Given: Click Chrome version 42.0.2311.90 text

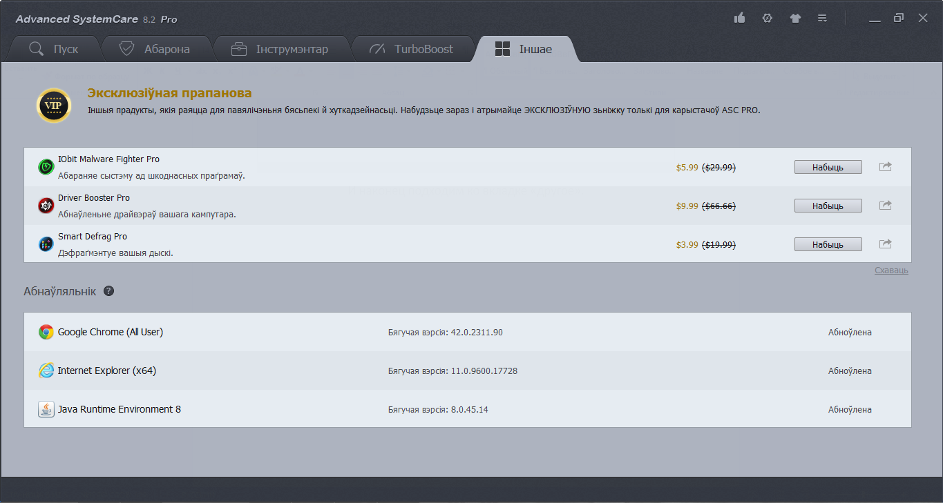Looking at the screenshot, I should (x=446, y=333).
